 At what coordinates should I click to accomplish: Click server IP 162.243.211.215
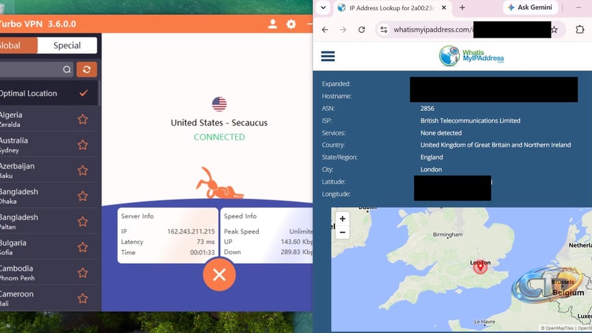pyautogui.click(x=190, y=232)
